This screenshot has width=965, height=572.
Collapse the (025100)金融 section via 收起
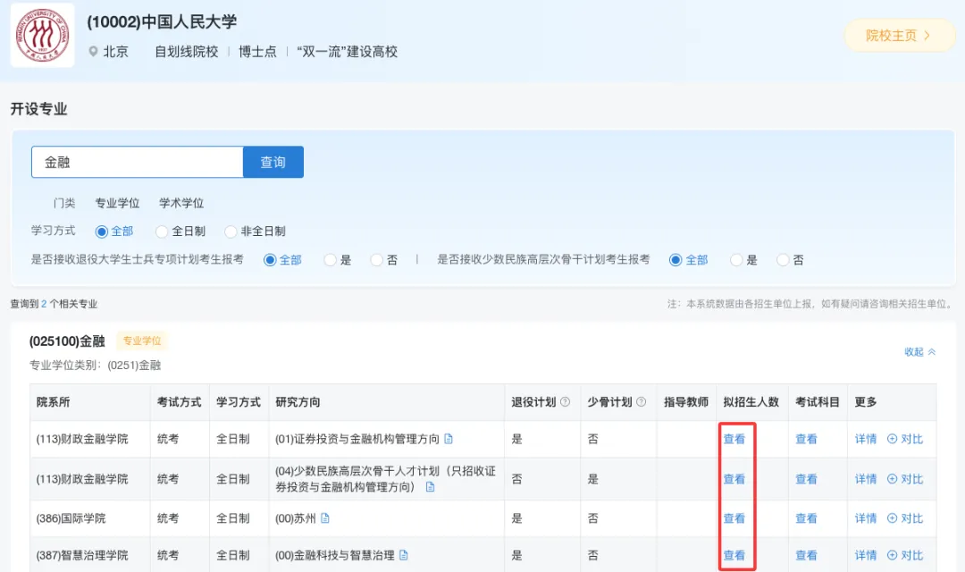(919, 352)
